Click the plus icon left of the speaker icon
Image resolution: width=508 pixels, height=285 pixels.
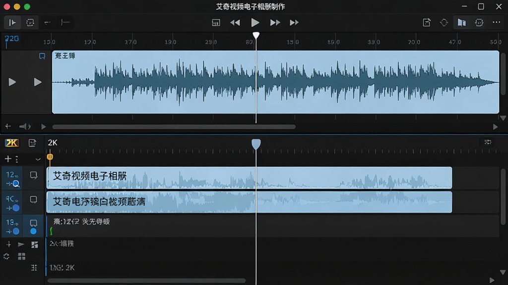8,126
